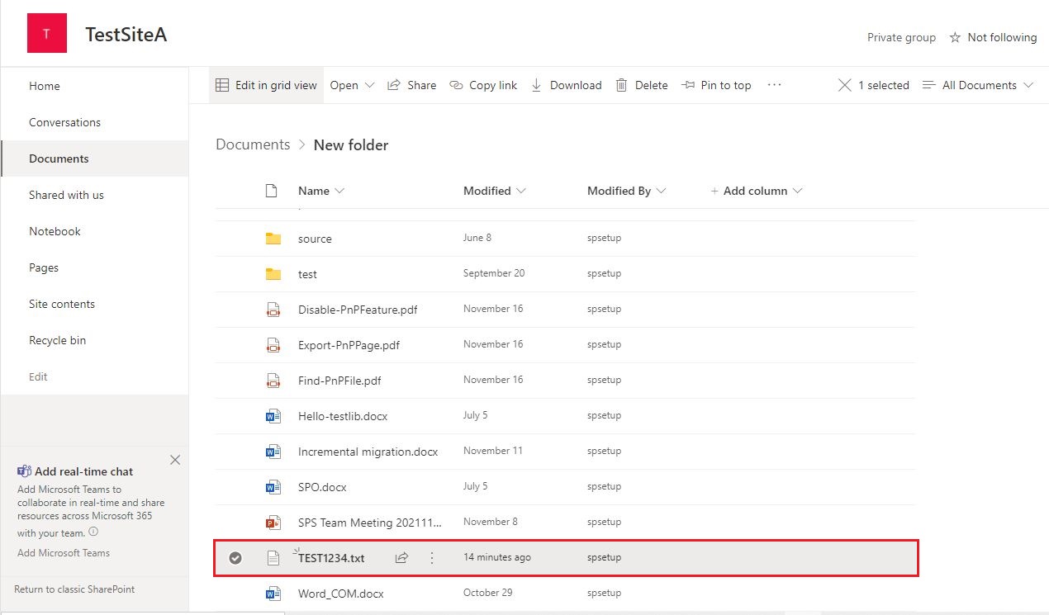The width and height of the screenshot is (1049, 615).
Task: Click PDF icon for Find-PnPFile.pdf
Action: click(x=273, y=381)
